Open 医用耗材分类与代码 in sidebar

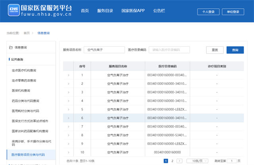pyautogui.click(x=25, y=111)
